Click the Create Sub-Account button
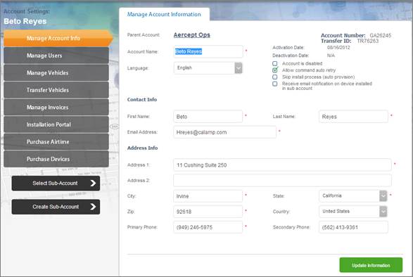The width and height of the screenshot is (413, 277). [x=56, y=207]
